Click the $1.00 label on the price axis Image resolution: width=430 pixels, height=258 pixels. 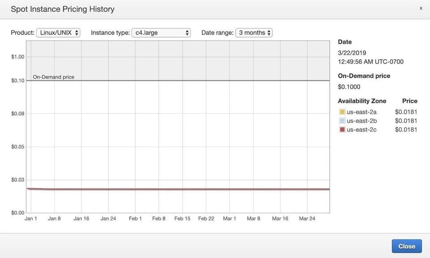tap(18, 57)
